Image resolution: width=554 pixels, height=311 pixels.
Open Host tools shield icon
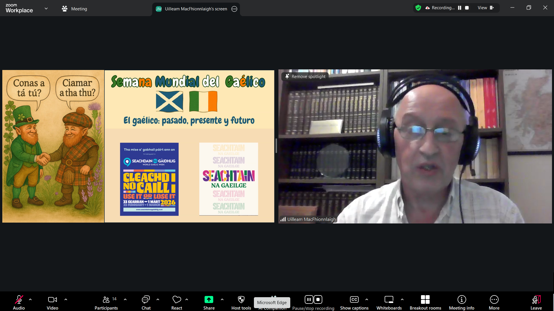[241, 300]
